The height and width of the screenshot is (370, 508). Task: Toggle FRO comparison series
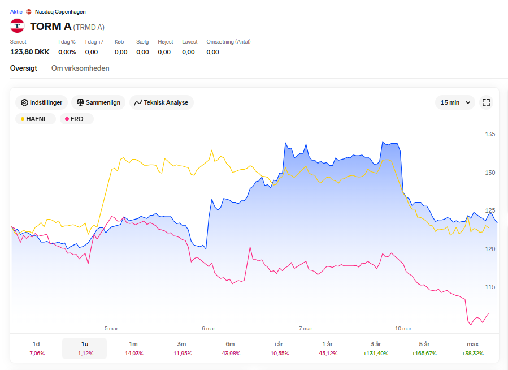point(77,119)
